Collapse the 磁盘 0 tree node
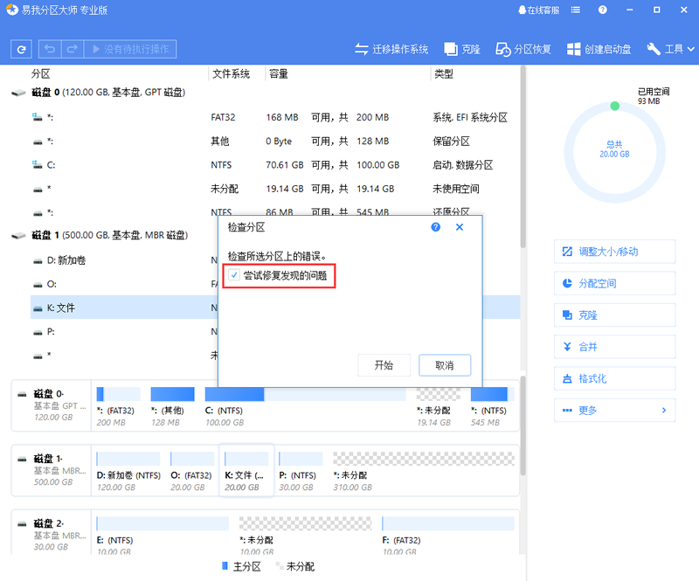 click(17, 92)
